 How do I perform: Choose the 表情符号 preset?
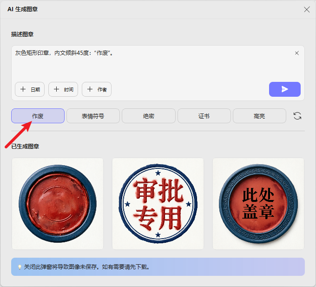tap(93, 116)
